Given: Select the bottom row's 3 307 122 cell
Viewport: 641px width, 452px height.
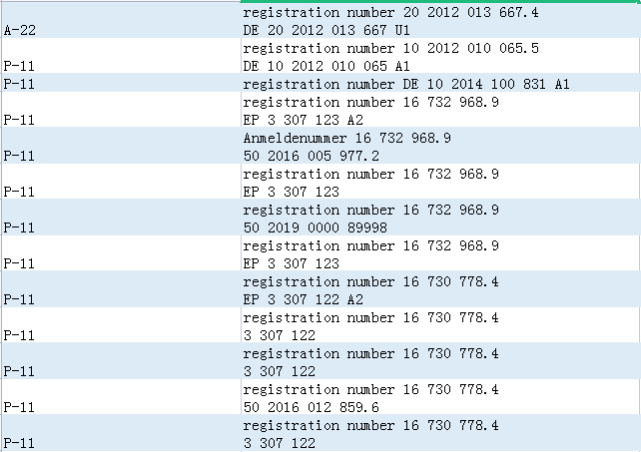Looking at the screenshot, I should pyautogui.click(x=439, y=433).
